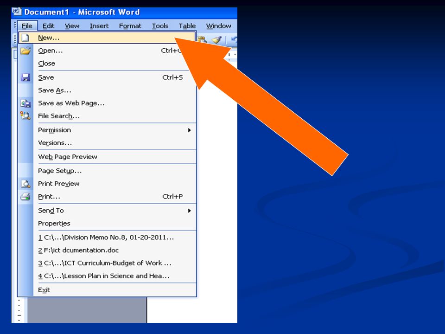Select Permission menu entry

[x=107, y=130]
